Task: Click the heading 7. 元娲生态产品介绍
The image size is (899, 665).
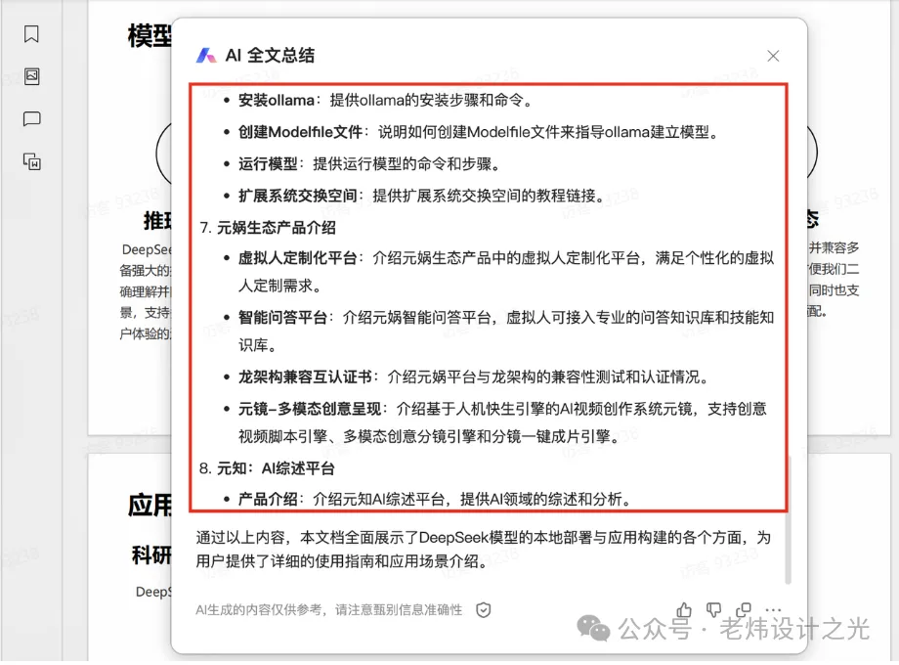Action: (x=268, y=228)
